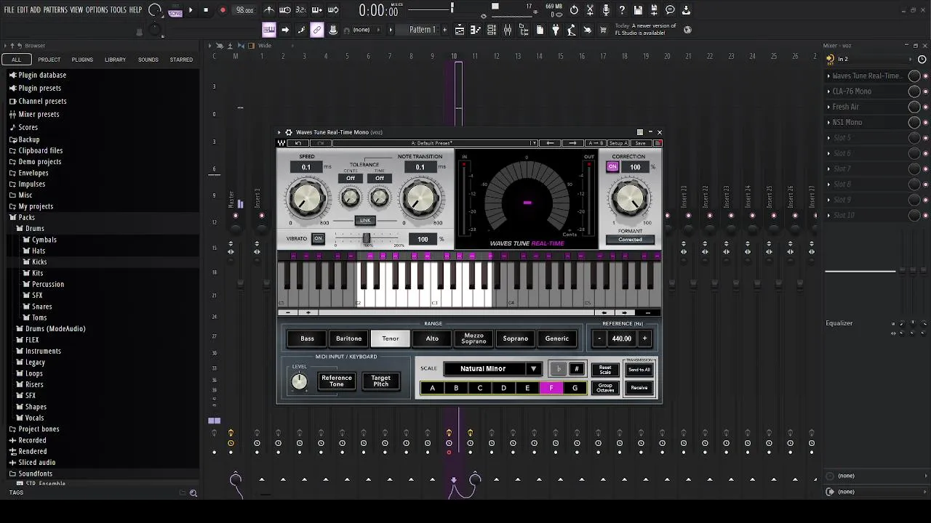Increase reference Hz with plus button
Screen dimensions: 931x523
coord(644,338)
